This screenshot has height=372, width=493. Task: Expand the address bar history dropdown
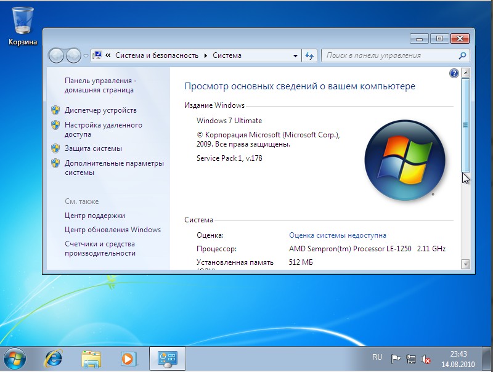tap(295, 56)
